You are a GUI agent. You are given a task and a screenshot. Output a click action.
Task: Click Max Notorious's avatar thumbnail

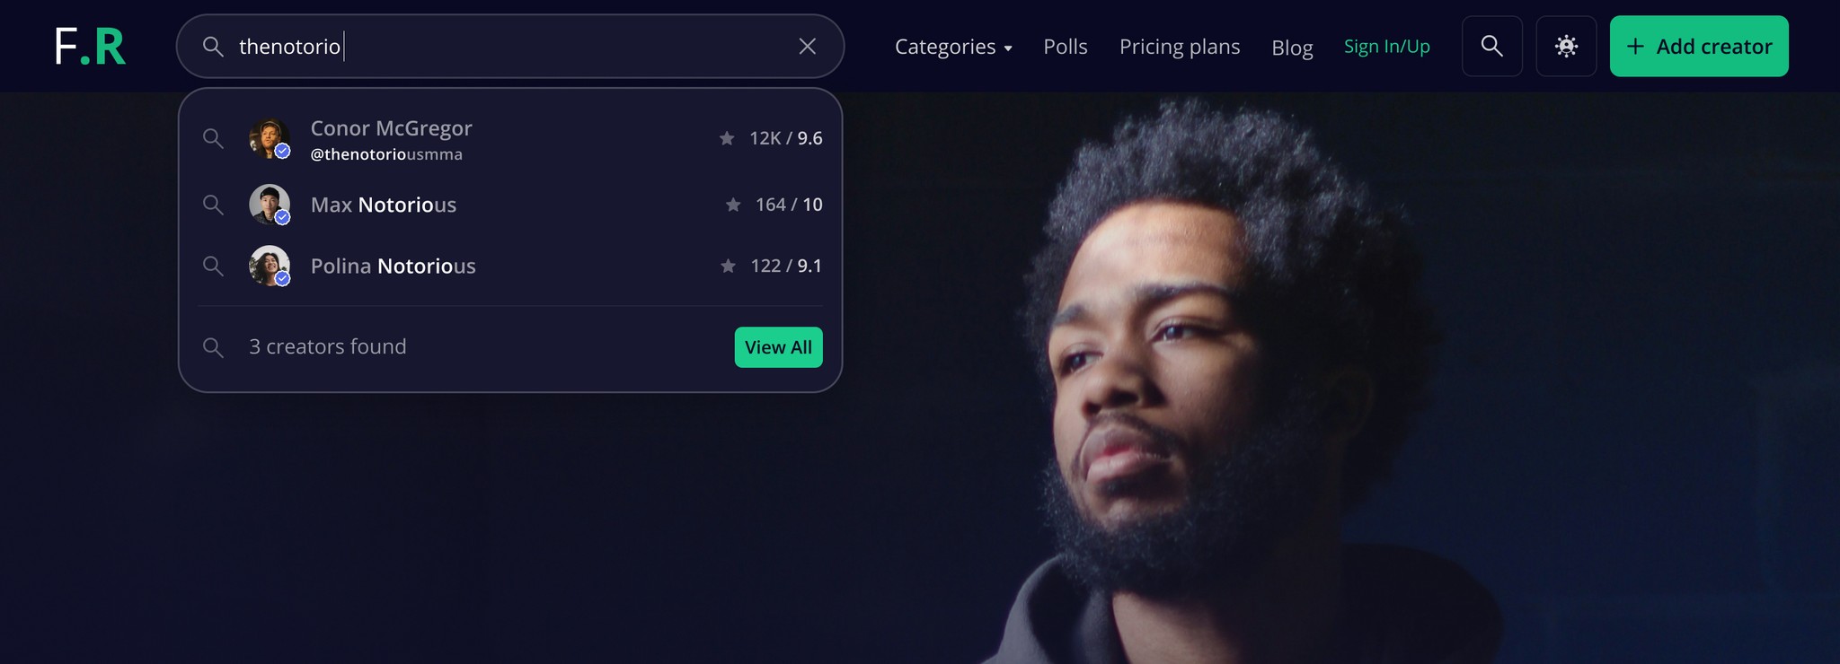[270, 205]
